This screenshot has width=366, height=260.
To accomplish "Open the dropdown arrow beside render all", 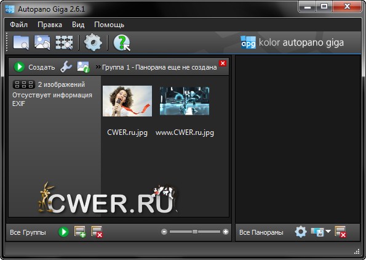I will [328, 231].
